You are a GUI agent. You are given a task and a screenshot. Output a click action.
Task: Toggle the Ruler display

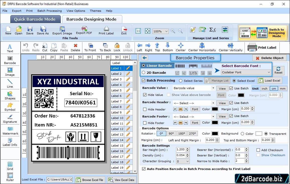pyautogui.click(x=10, y=177)
